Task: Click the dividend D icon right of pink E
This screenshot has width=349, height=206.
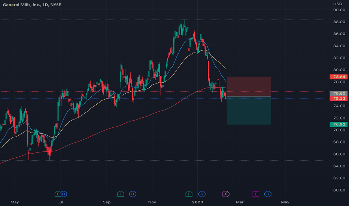Action: [x=268, y=194]
